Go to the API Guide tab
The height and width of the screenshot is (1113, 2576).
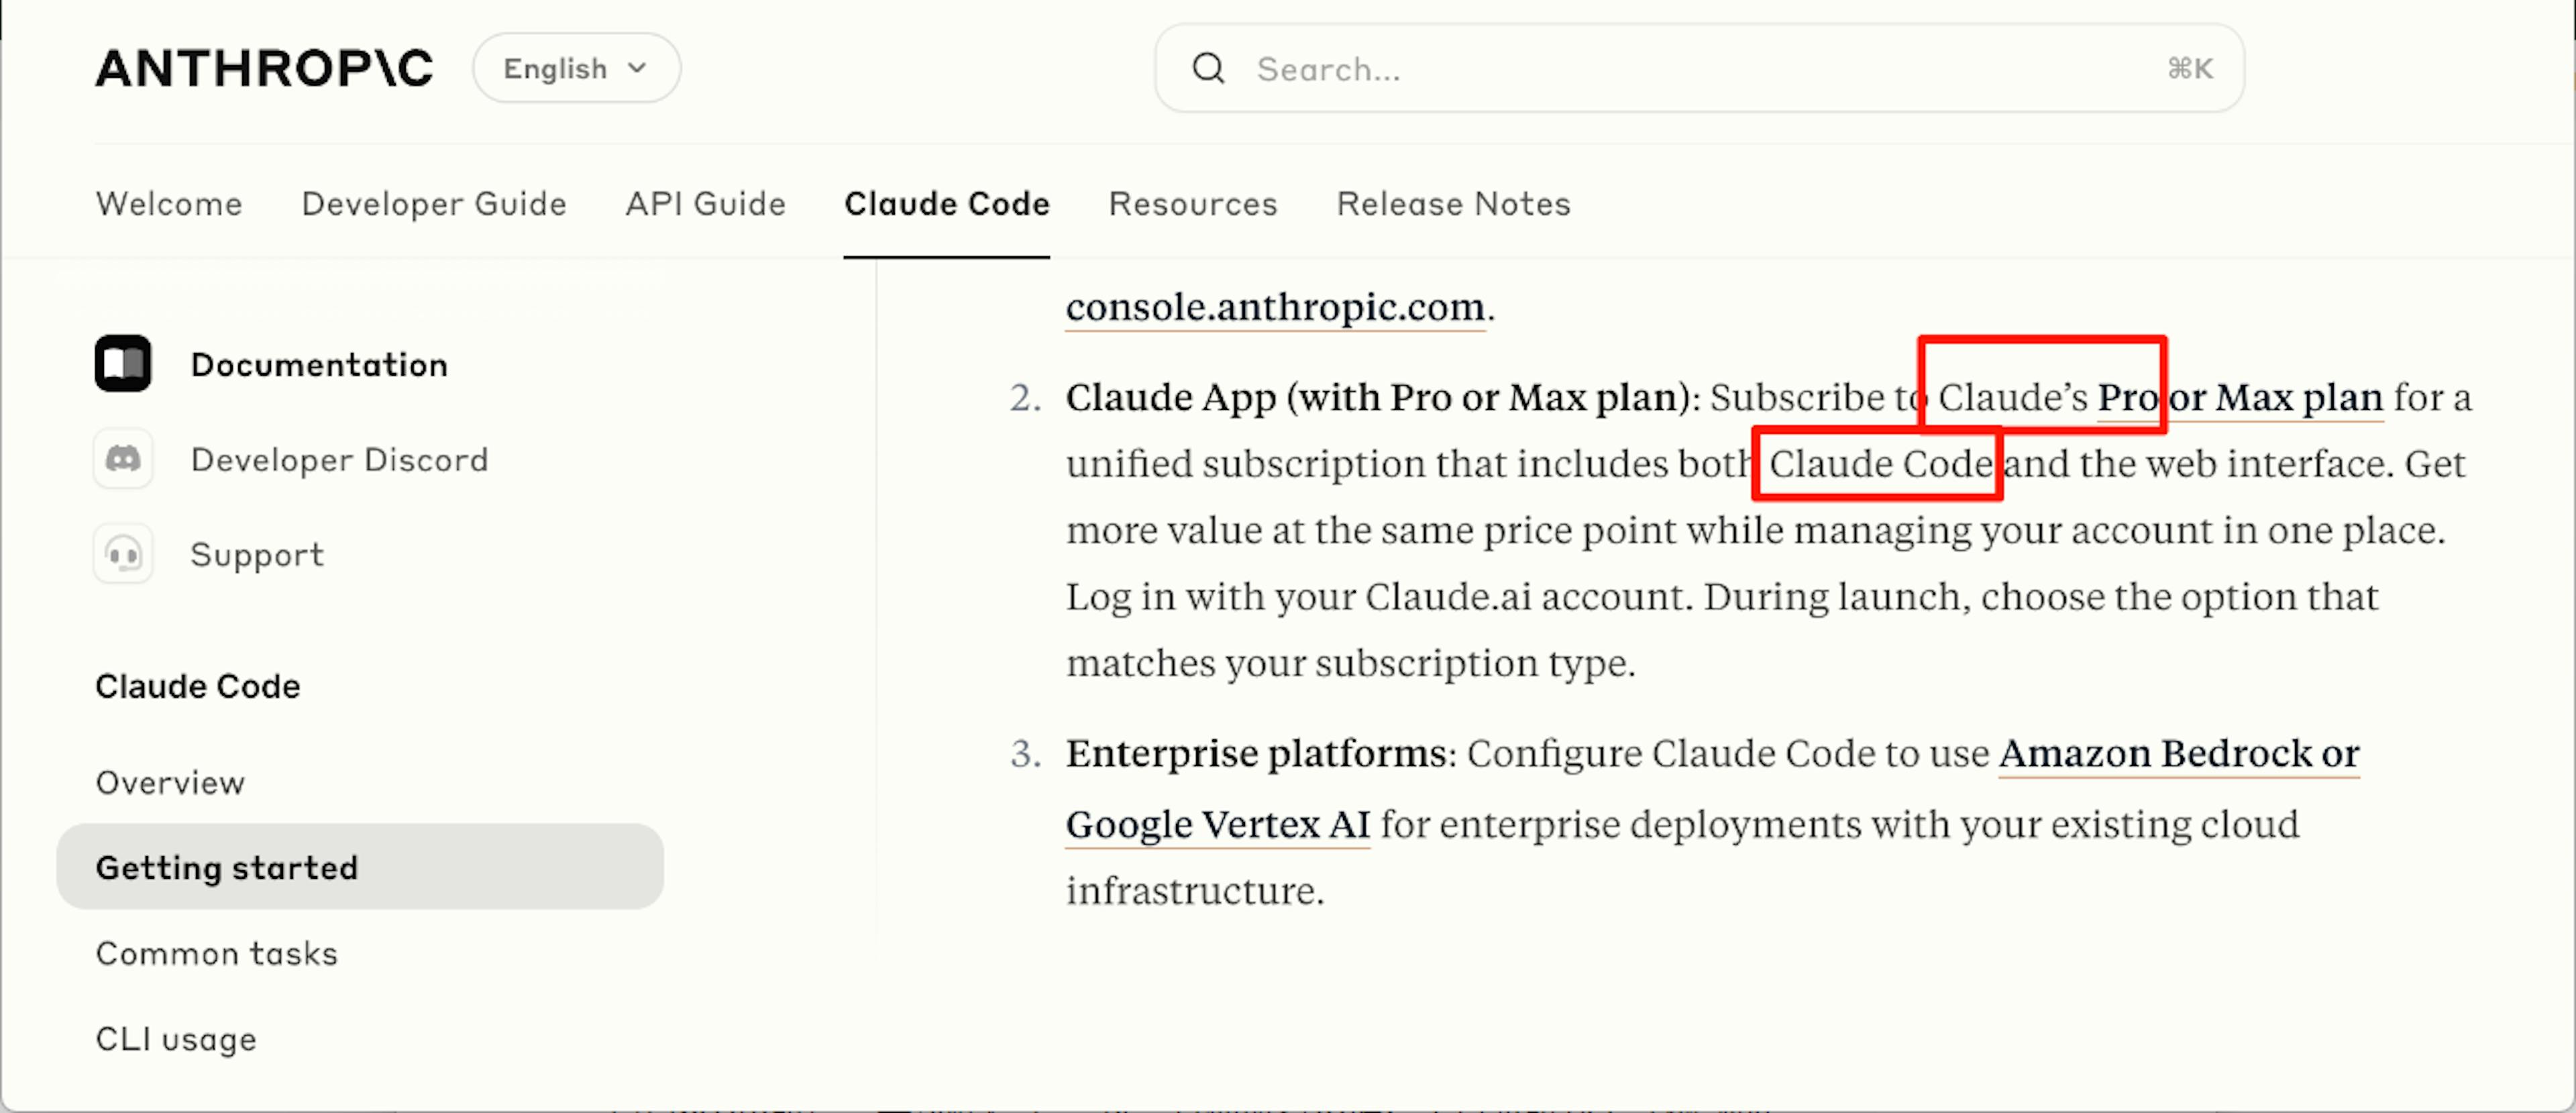tap(705, 204)
